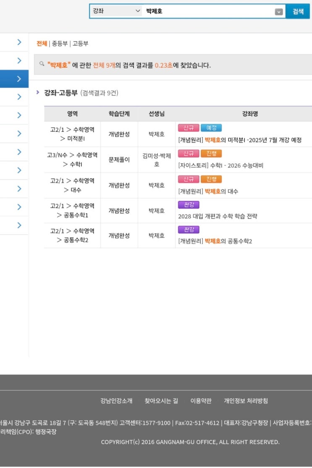Select the 전체 filter tab
The width and height of the screenshot is (312, 468).
coord(42,43)
